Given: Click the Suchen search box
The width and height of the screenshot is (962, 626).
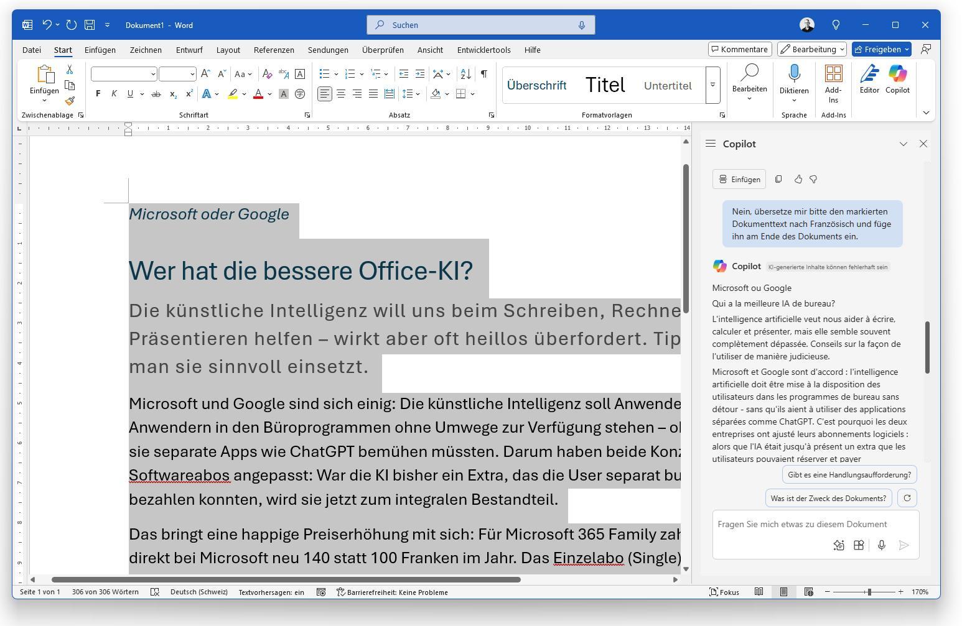Looking at the screenshot, I should coord(481,25).
